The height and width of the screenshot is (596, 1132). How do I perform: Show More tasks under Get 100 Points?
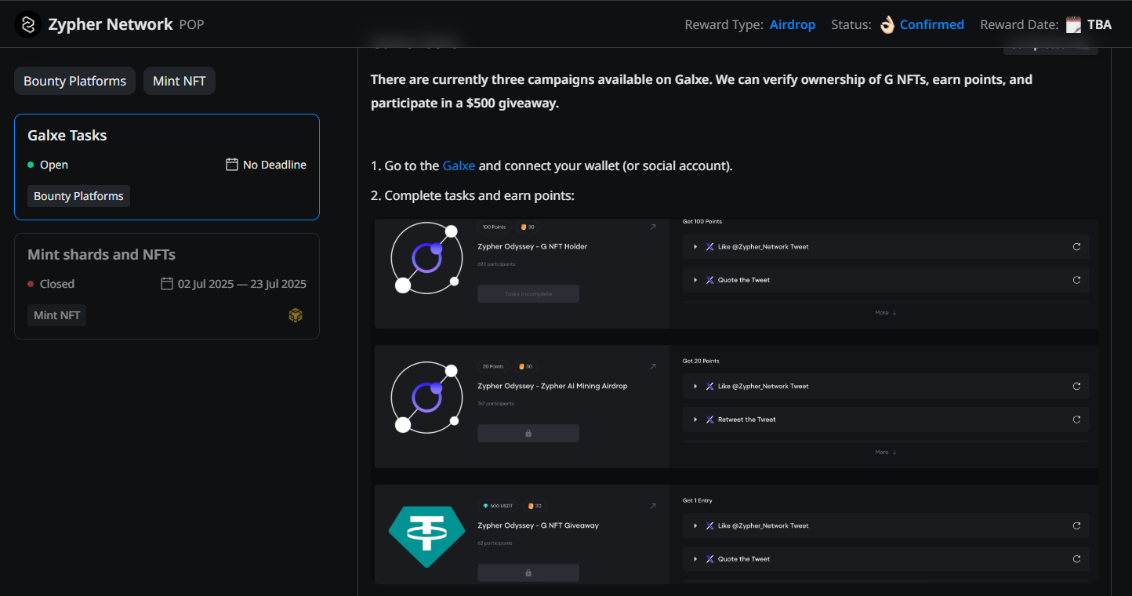point(886,313)
